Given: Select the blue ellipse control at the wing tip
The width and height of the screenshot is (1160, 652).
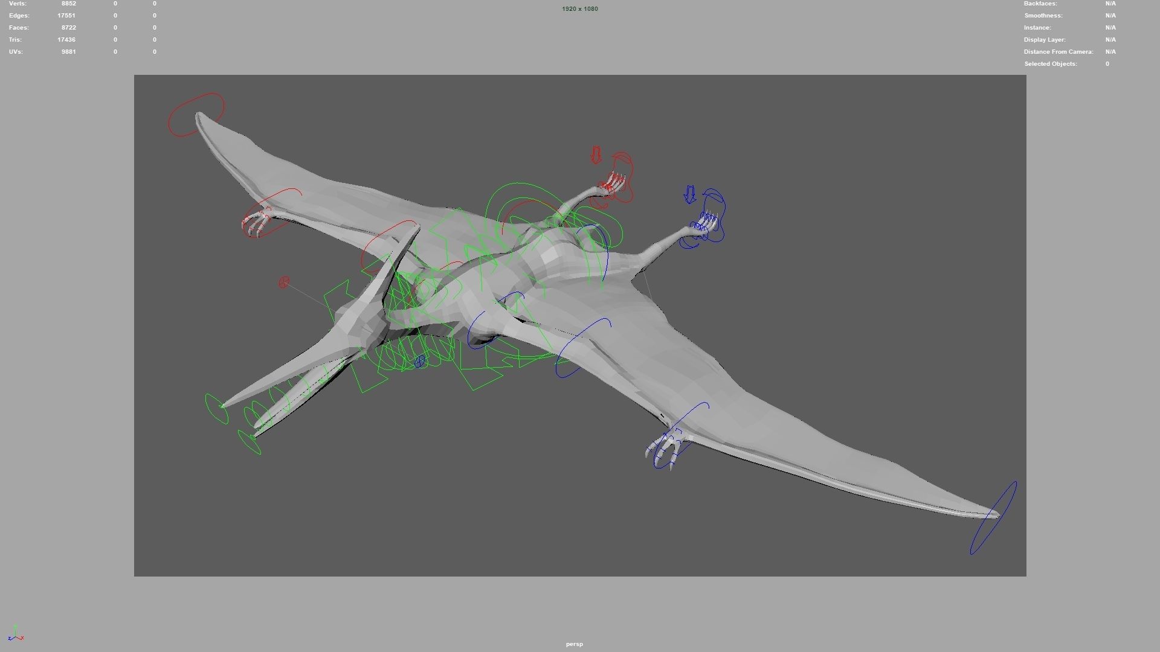Looking at the screenshot, I should tap(993, 517).
